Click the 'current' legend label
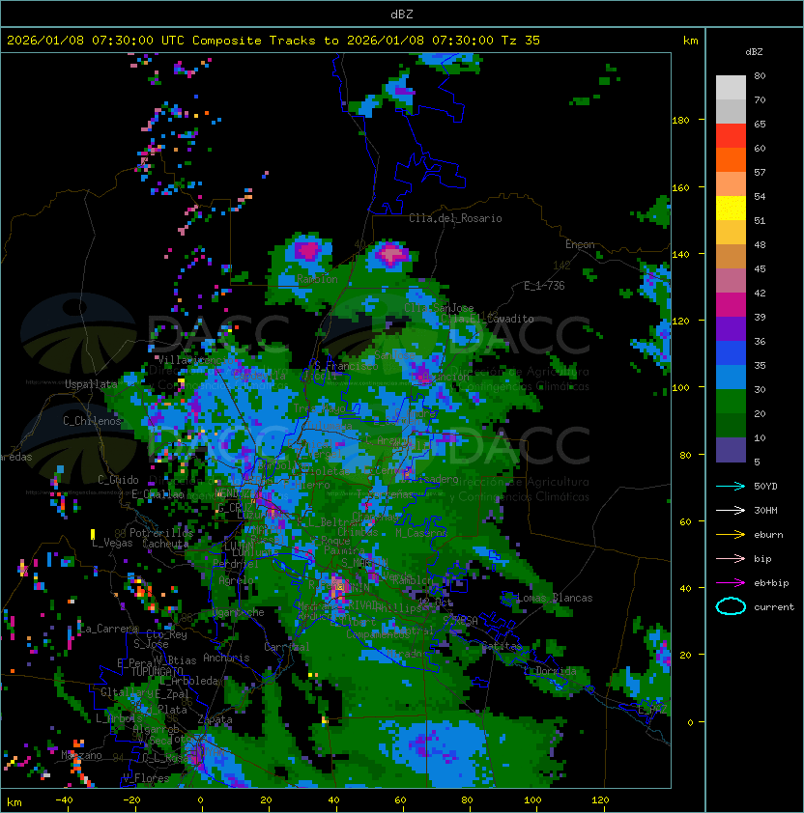This screenshot has width=804, height=813. (774, 607)
